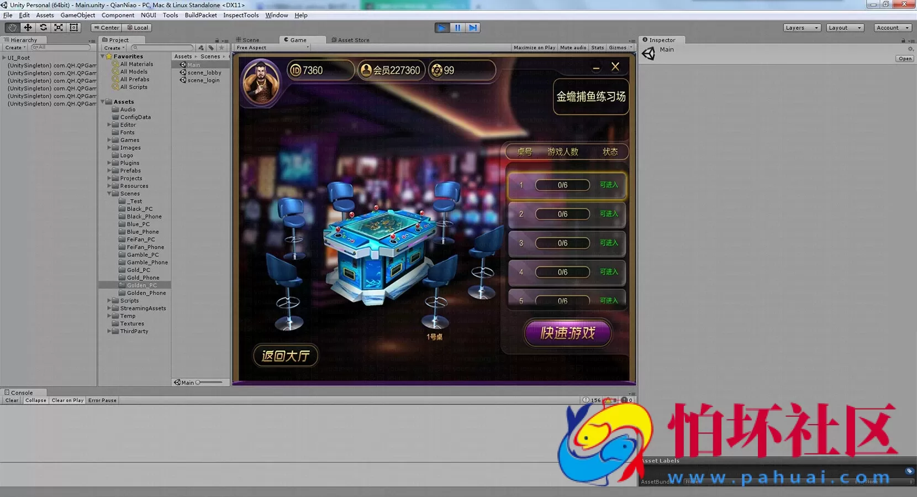Open the Layout dropdown
The height and width of the screenshot is (497, 917).
click(x=845, y=28)
